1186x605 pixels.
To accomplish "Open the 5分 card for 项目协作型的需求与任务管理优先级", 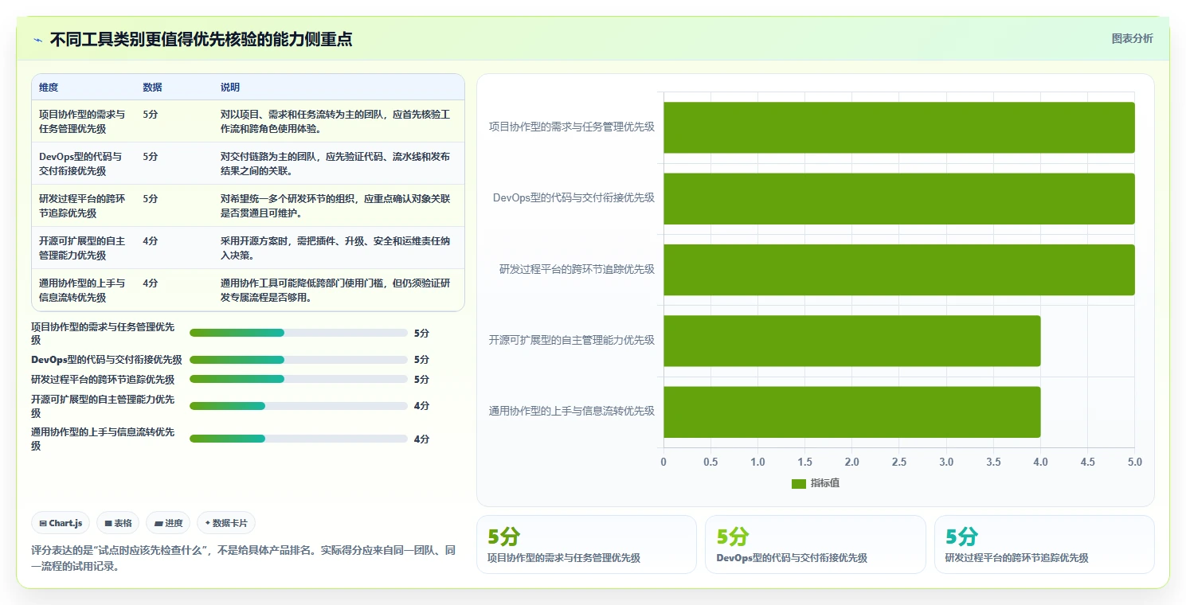I will click(586, 544).
